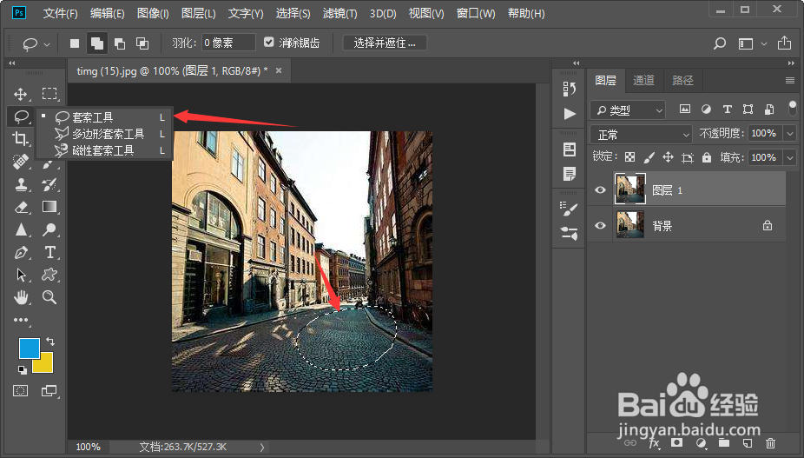The height and width of the screenshot is (458, 804).
Task: Toggle lock position icon
Action: (x=668, y=157)
